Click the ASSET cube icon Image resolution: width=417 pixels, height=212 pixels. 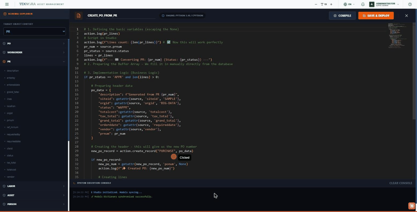click(4, 195)
